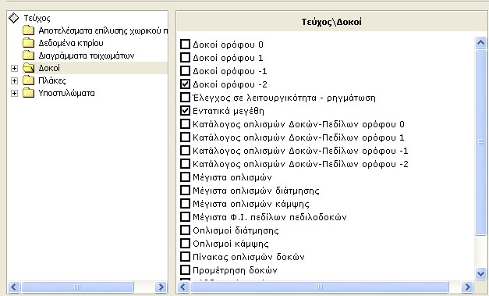
Task: Open the Αποτελέσματα επίλυσης χωρικού folder icon
Action: point(28,30)
